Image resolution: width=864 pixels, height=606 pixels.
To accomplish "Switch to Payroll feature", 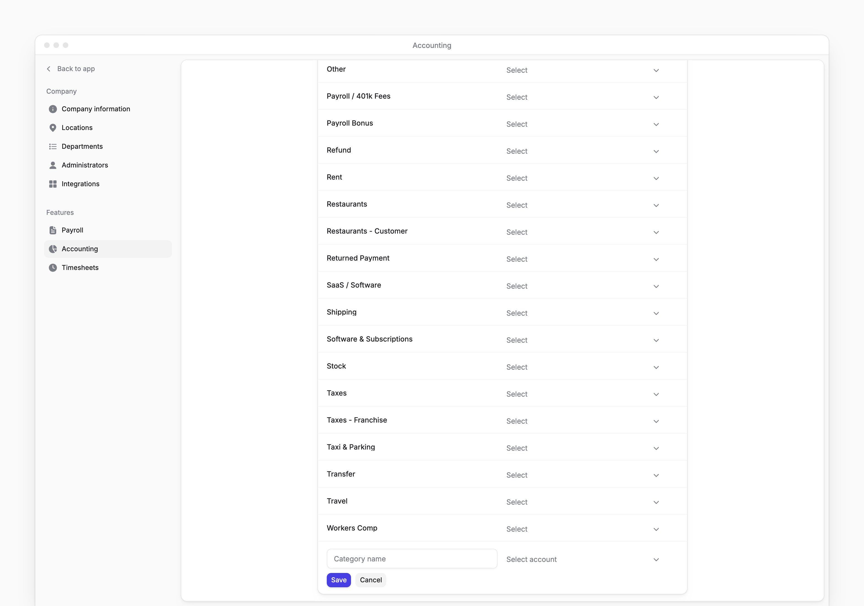I will 108,230.
